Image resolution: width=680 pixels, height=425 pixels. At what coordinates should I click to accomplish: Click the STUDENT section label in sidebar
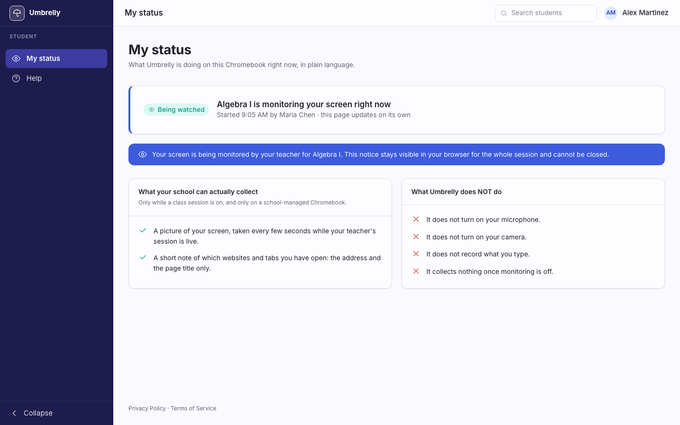pyautogui.click(x=23, y=36)
